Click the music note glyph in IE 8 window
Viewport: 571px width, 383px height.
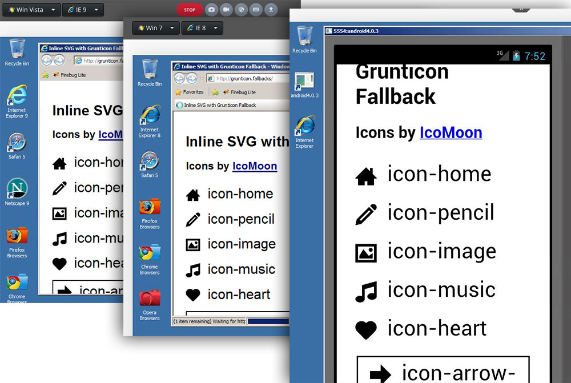coord(193,271)
